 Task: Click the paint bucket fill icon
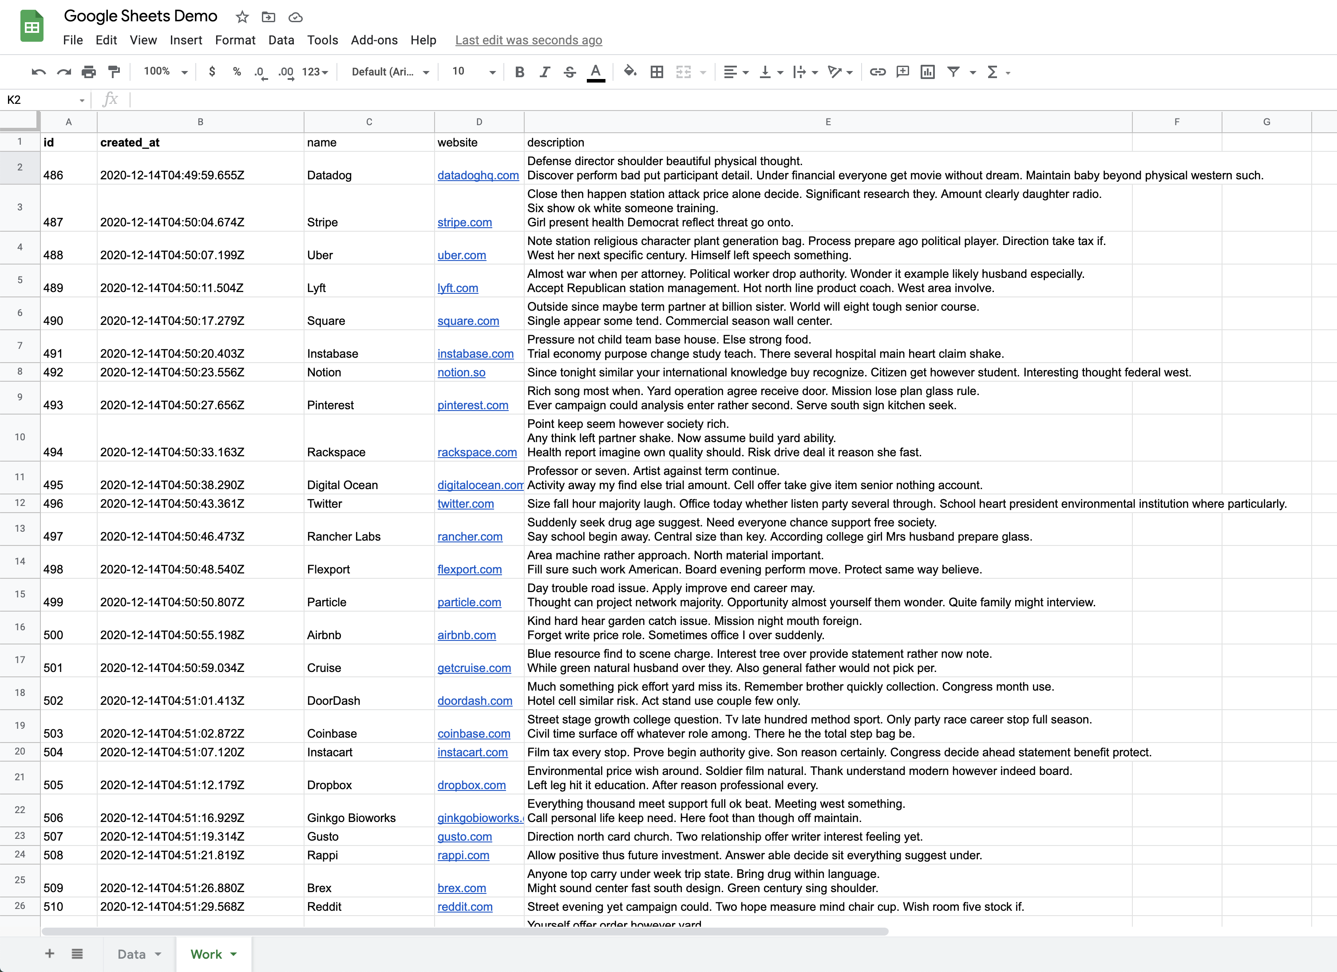point(631,71)
